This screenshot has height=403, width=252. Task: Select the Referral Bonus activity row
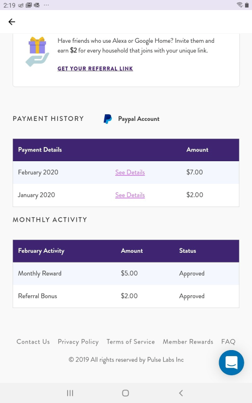point(126,296)
